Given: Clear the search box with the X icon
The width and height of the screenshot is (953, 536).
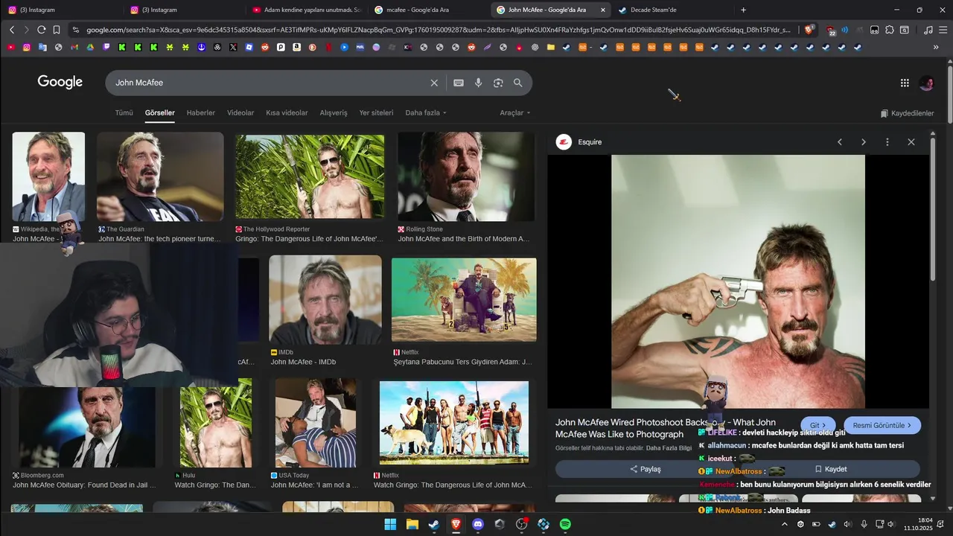Looking at the screenshot, I should [434, 83].
